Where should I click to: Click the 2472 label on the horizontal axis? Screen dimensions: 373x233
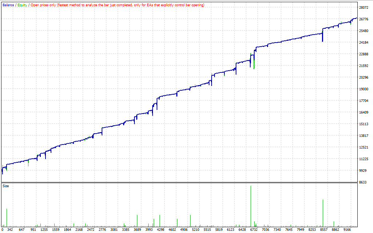[91, 230]
